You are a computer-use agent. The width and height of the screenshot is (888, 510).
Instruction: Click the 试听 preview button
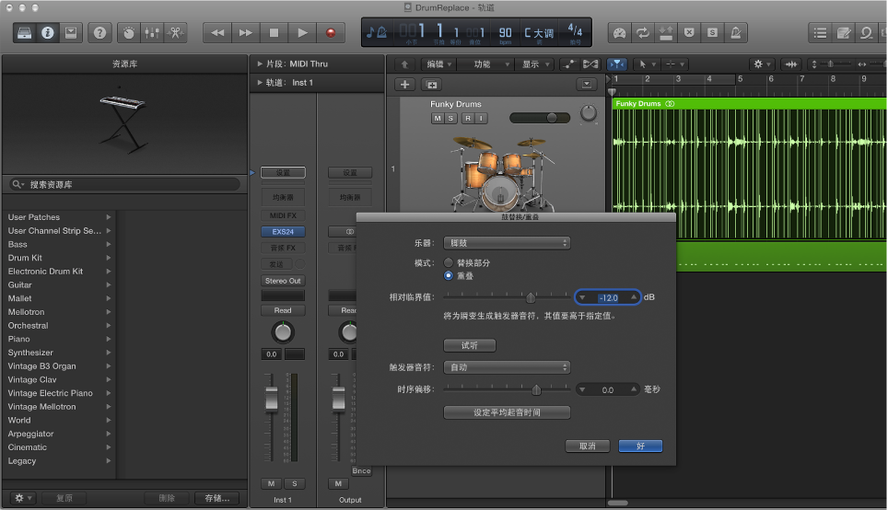470,346
